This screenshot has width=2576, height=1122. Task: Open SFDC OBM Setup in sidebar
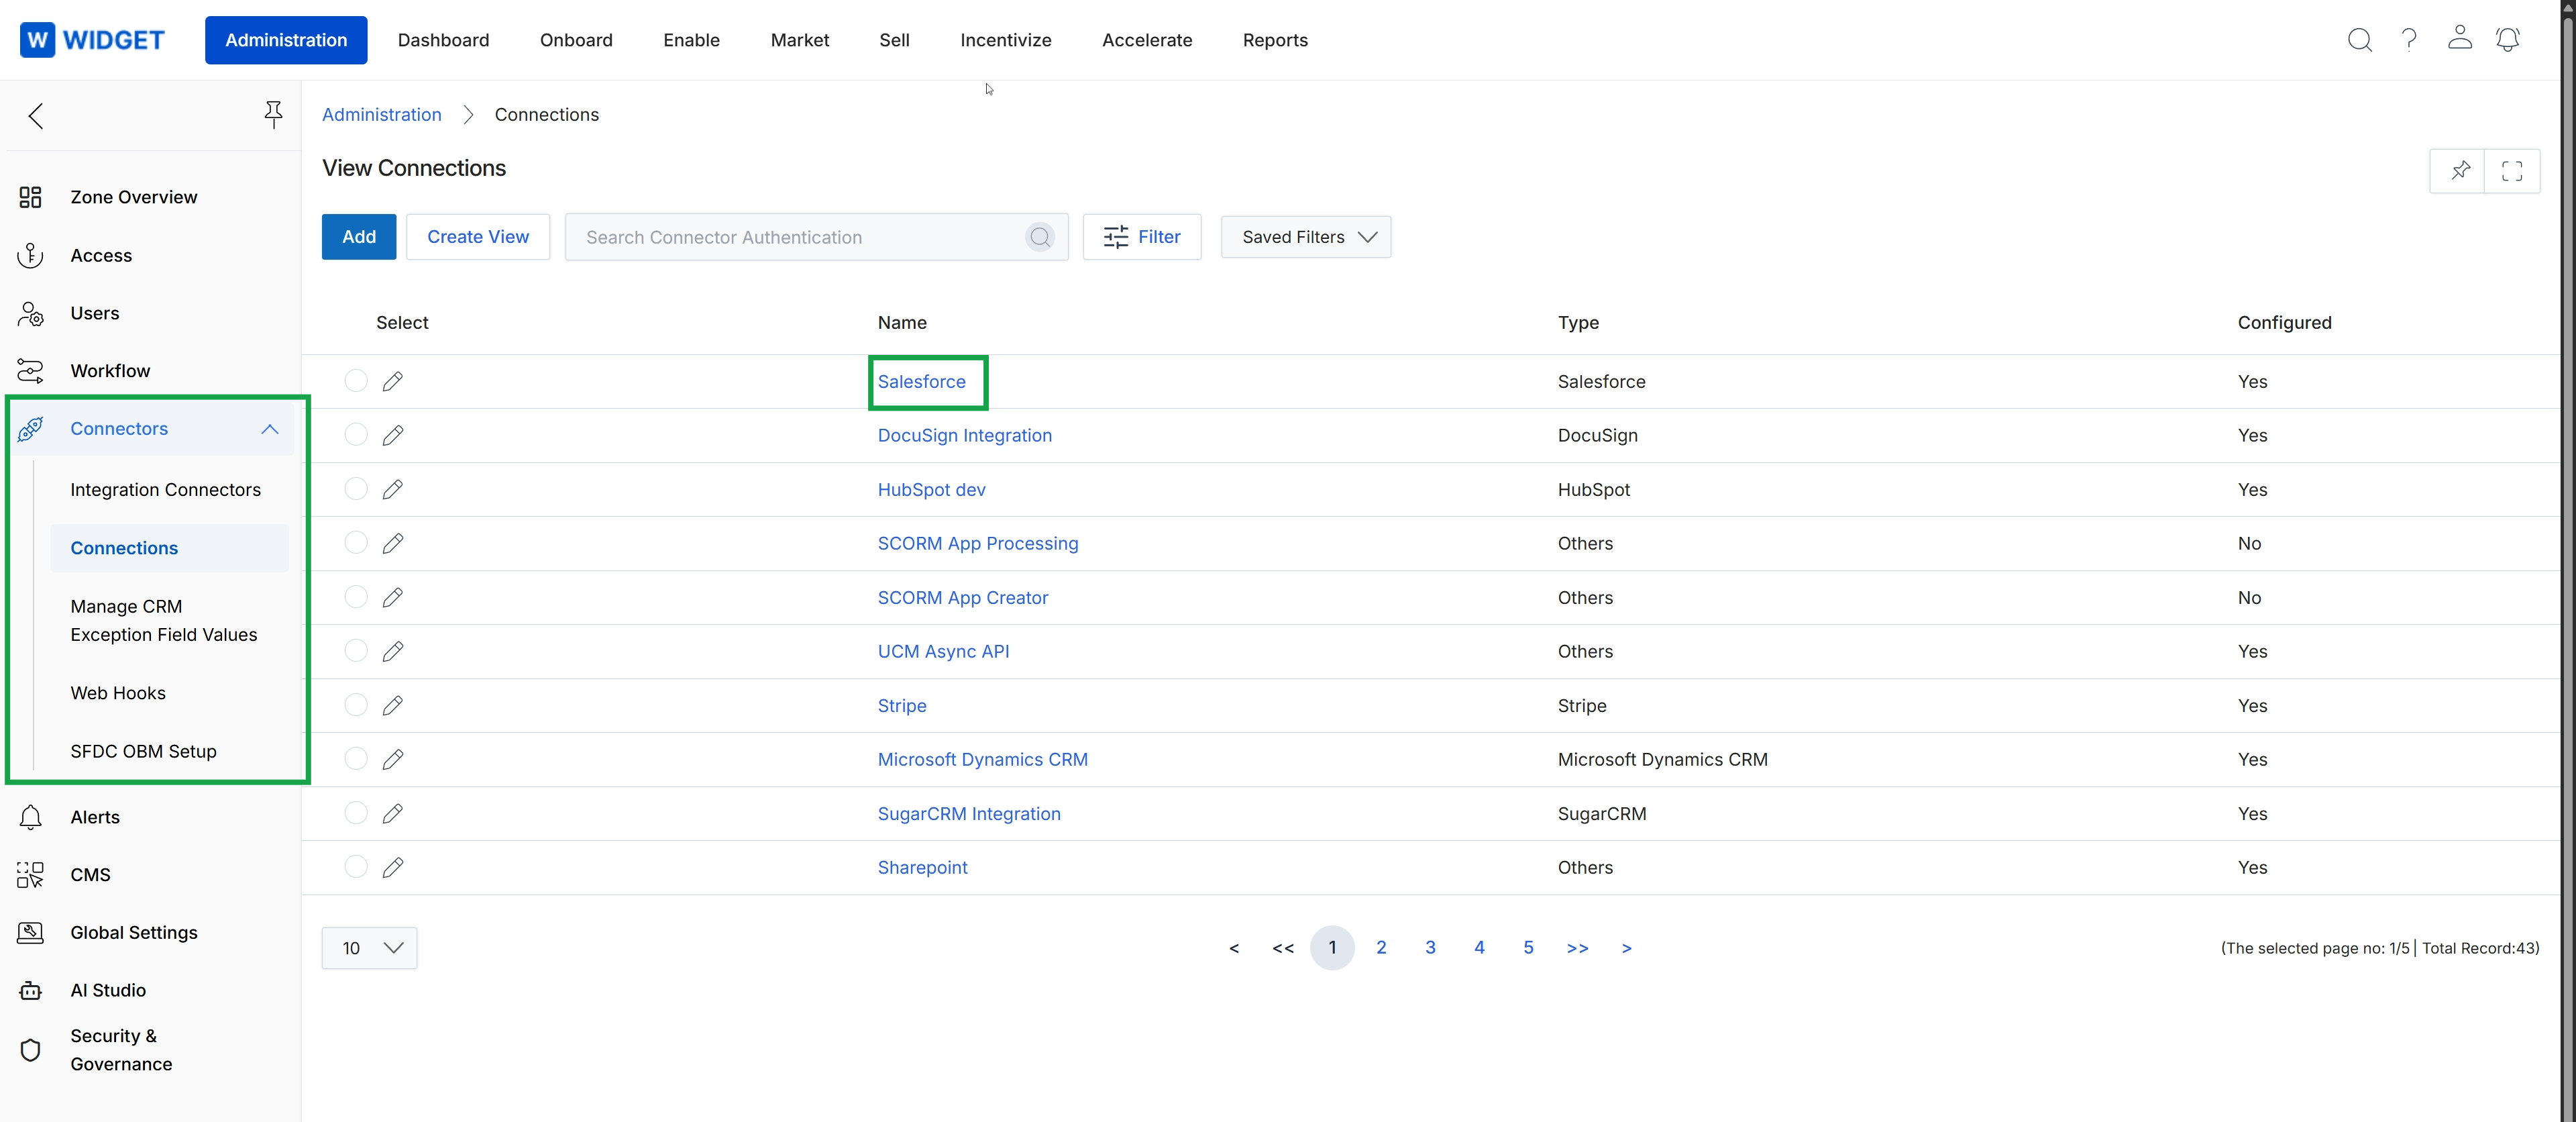pos(143,752)
